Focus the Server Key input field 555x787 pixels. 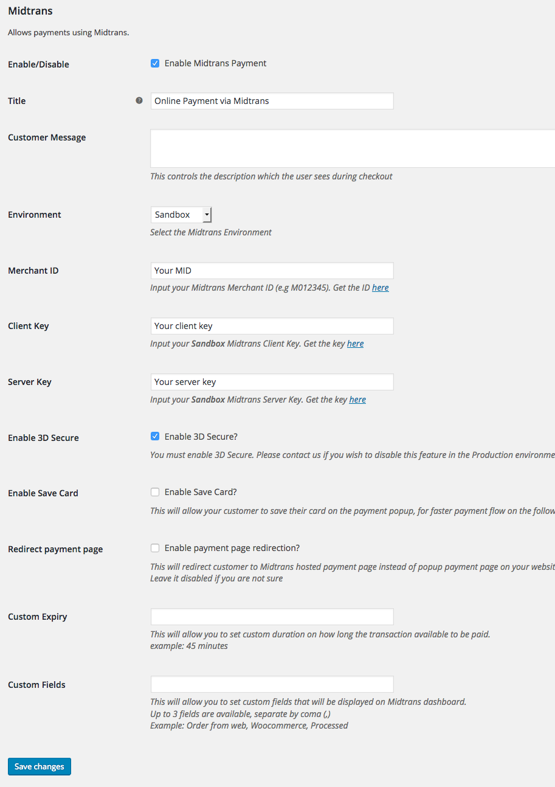[x=272, y=382]
